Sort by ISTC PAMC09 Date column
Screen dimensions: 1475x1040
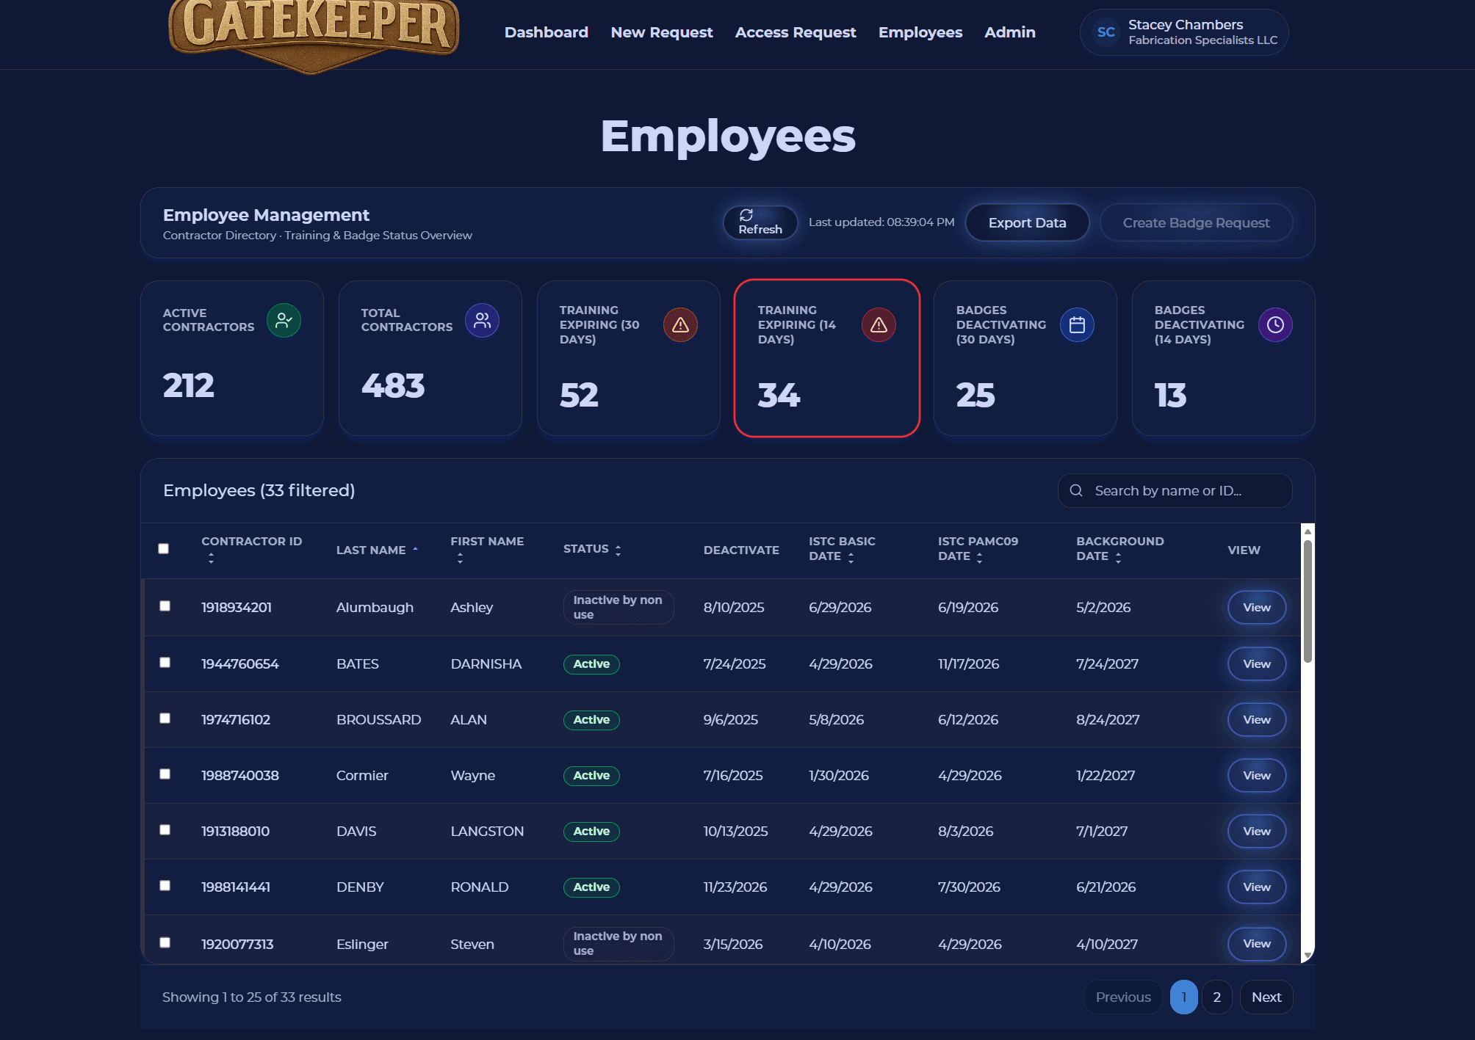click(x=978, y=549)
